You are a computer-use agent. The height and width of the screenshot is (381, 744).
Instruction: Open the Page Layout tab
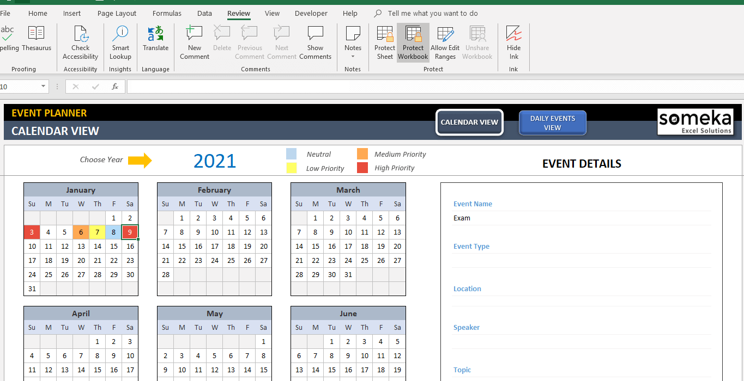pyautogui.click(x=117, y=13)
